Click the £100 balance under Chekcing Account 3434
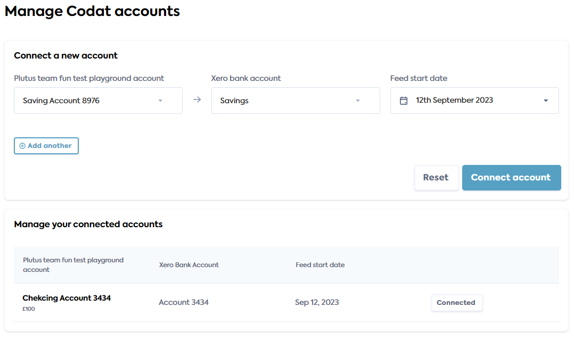574x340 pixels. [29, 309]
